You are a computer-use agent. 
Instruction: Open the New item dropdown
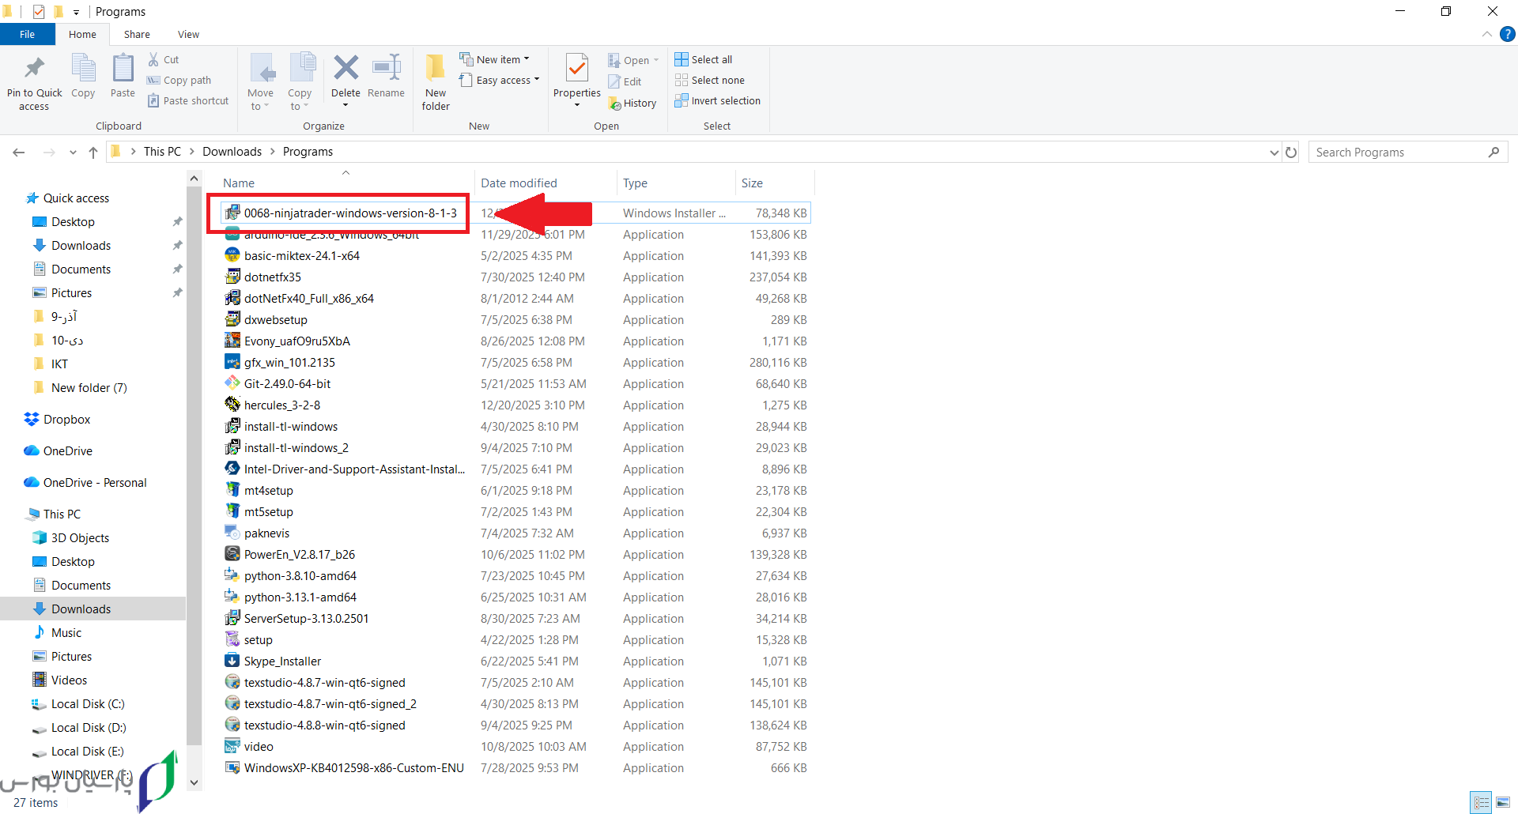point(495,59)
